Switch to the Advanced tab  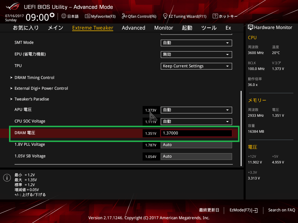[x=133, y=28]
